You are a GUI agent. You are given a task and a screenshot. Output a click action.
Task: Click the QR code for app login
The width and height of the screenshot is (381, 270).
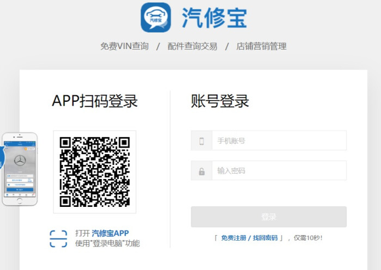95,172
